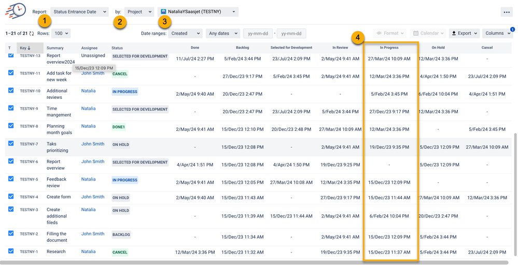The width and height of the screenshot is (518, 266).
Task: Click the end date yy-mm-dd field
Action: [x=291, y=34]
